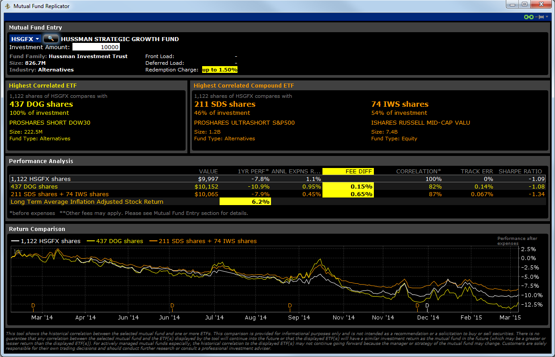This screenshot has height=357, width=555.
Task: Click the $10,152 value cell
Action: pos(206,186)
